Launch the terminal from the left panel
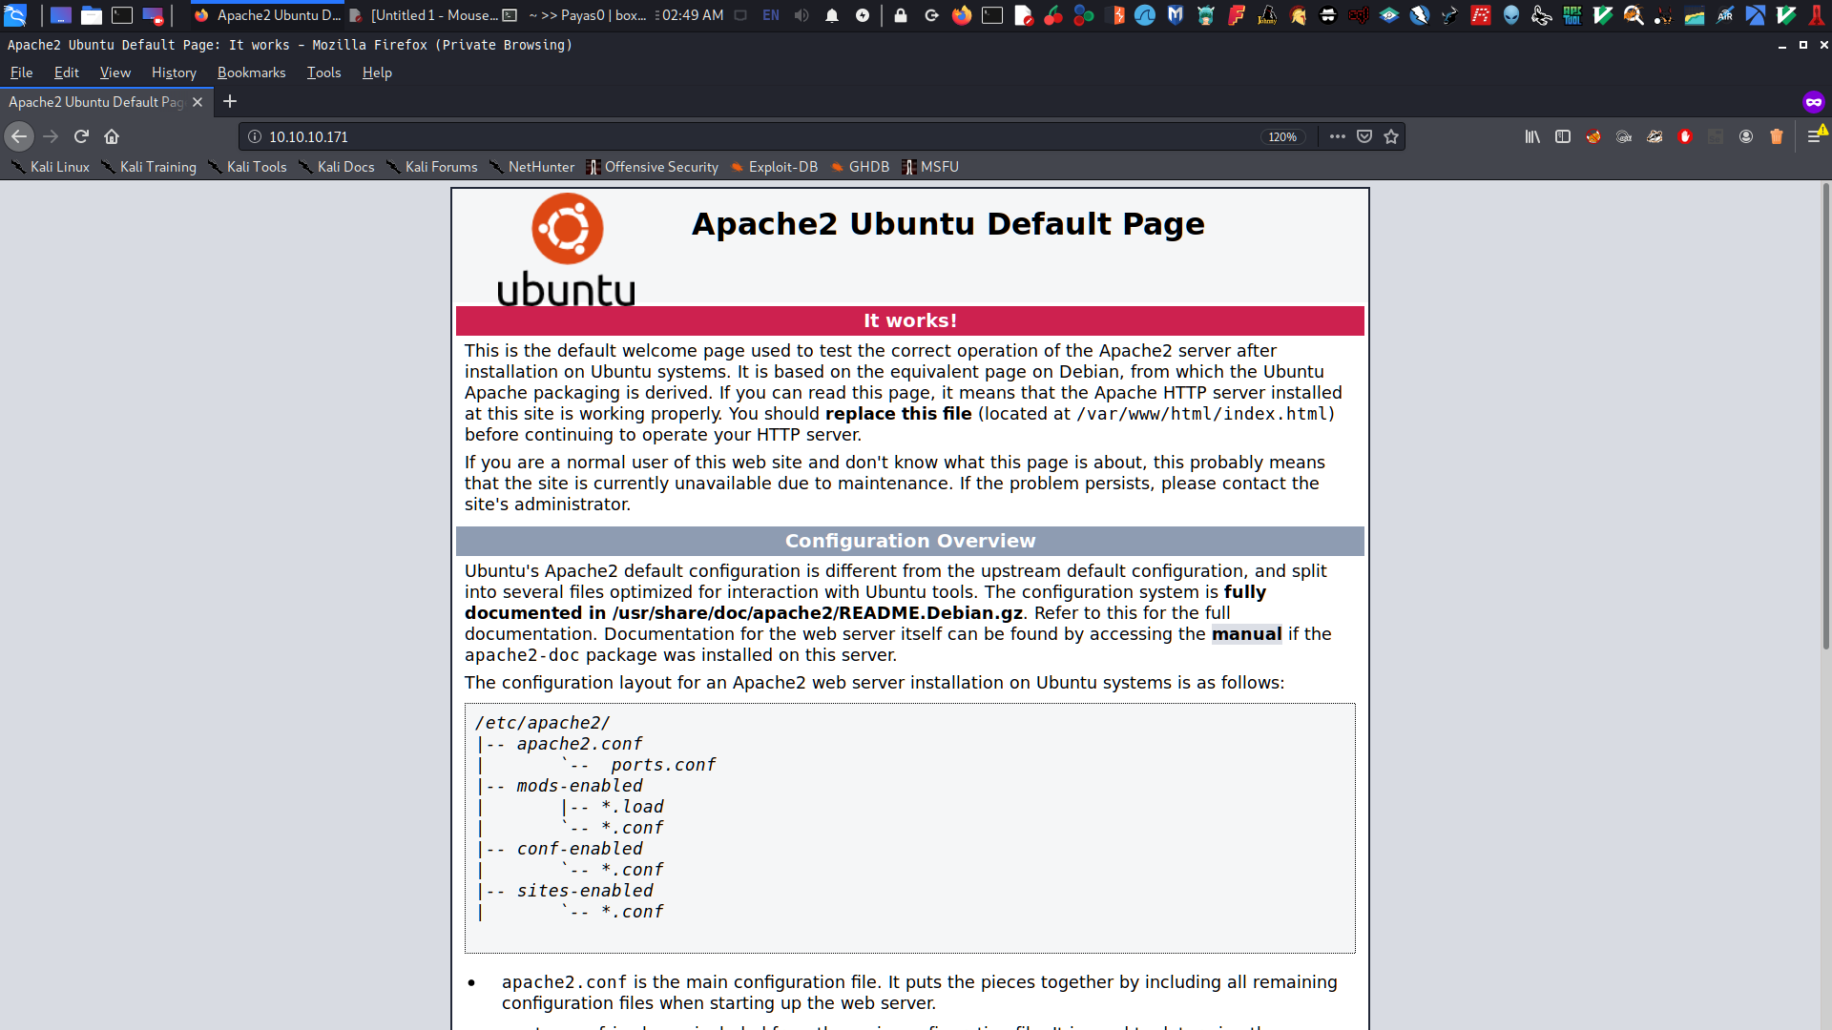Image resolution: width=1832 pixels, height=1030 pixels. coord(122,15)
